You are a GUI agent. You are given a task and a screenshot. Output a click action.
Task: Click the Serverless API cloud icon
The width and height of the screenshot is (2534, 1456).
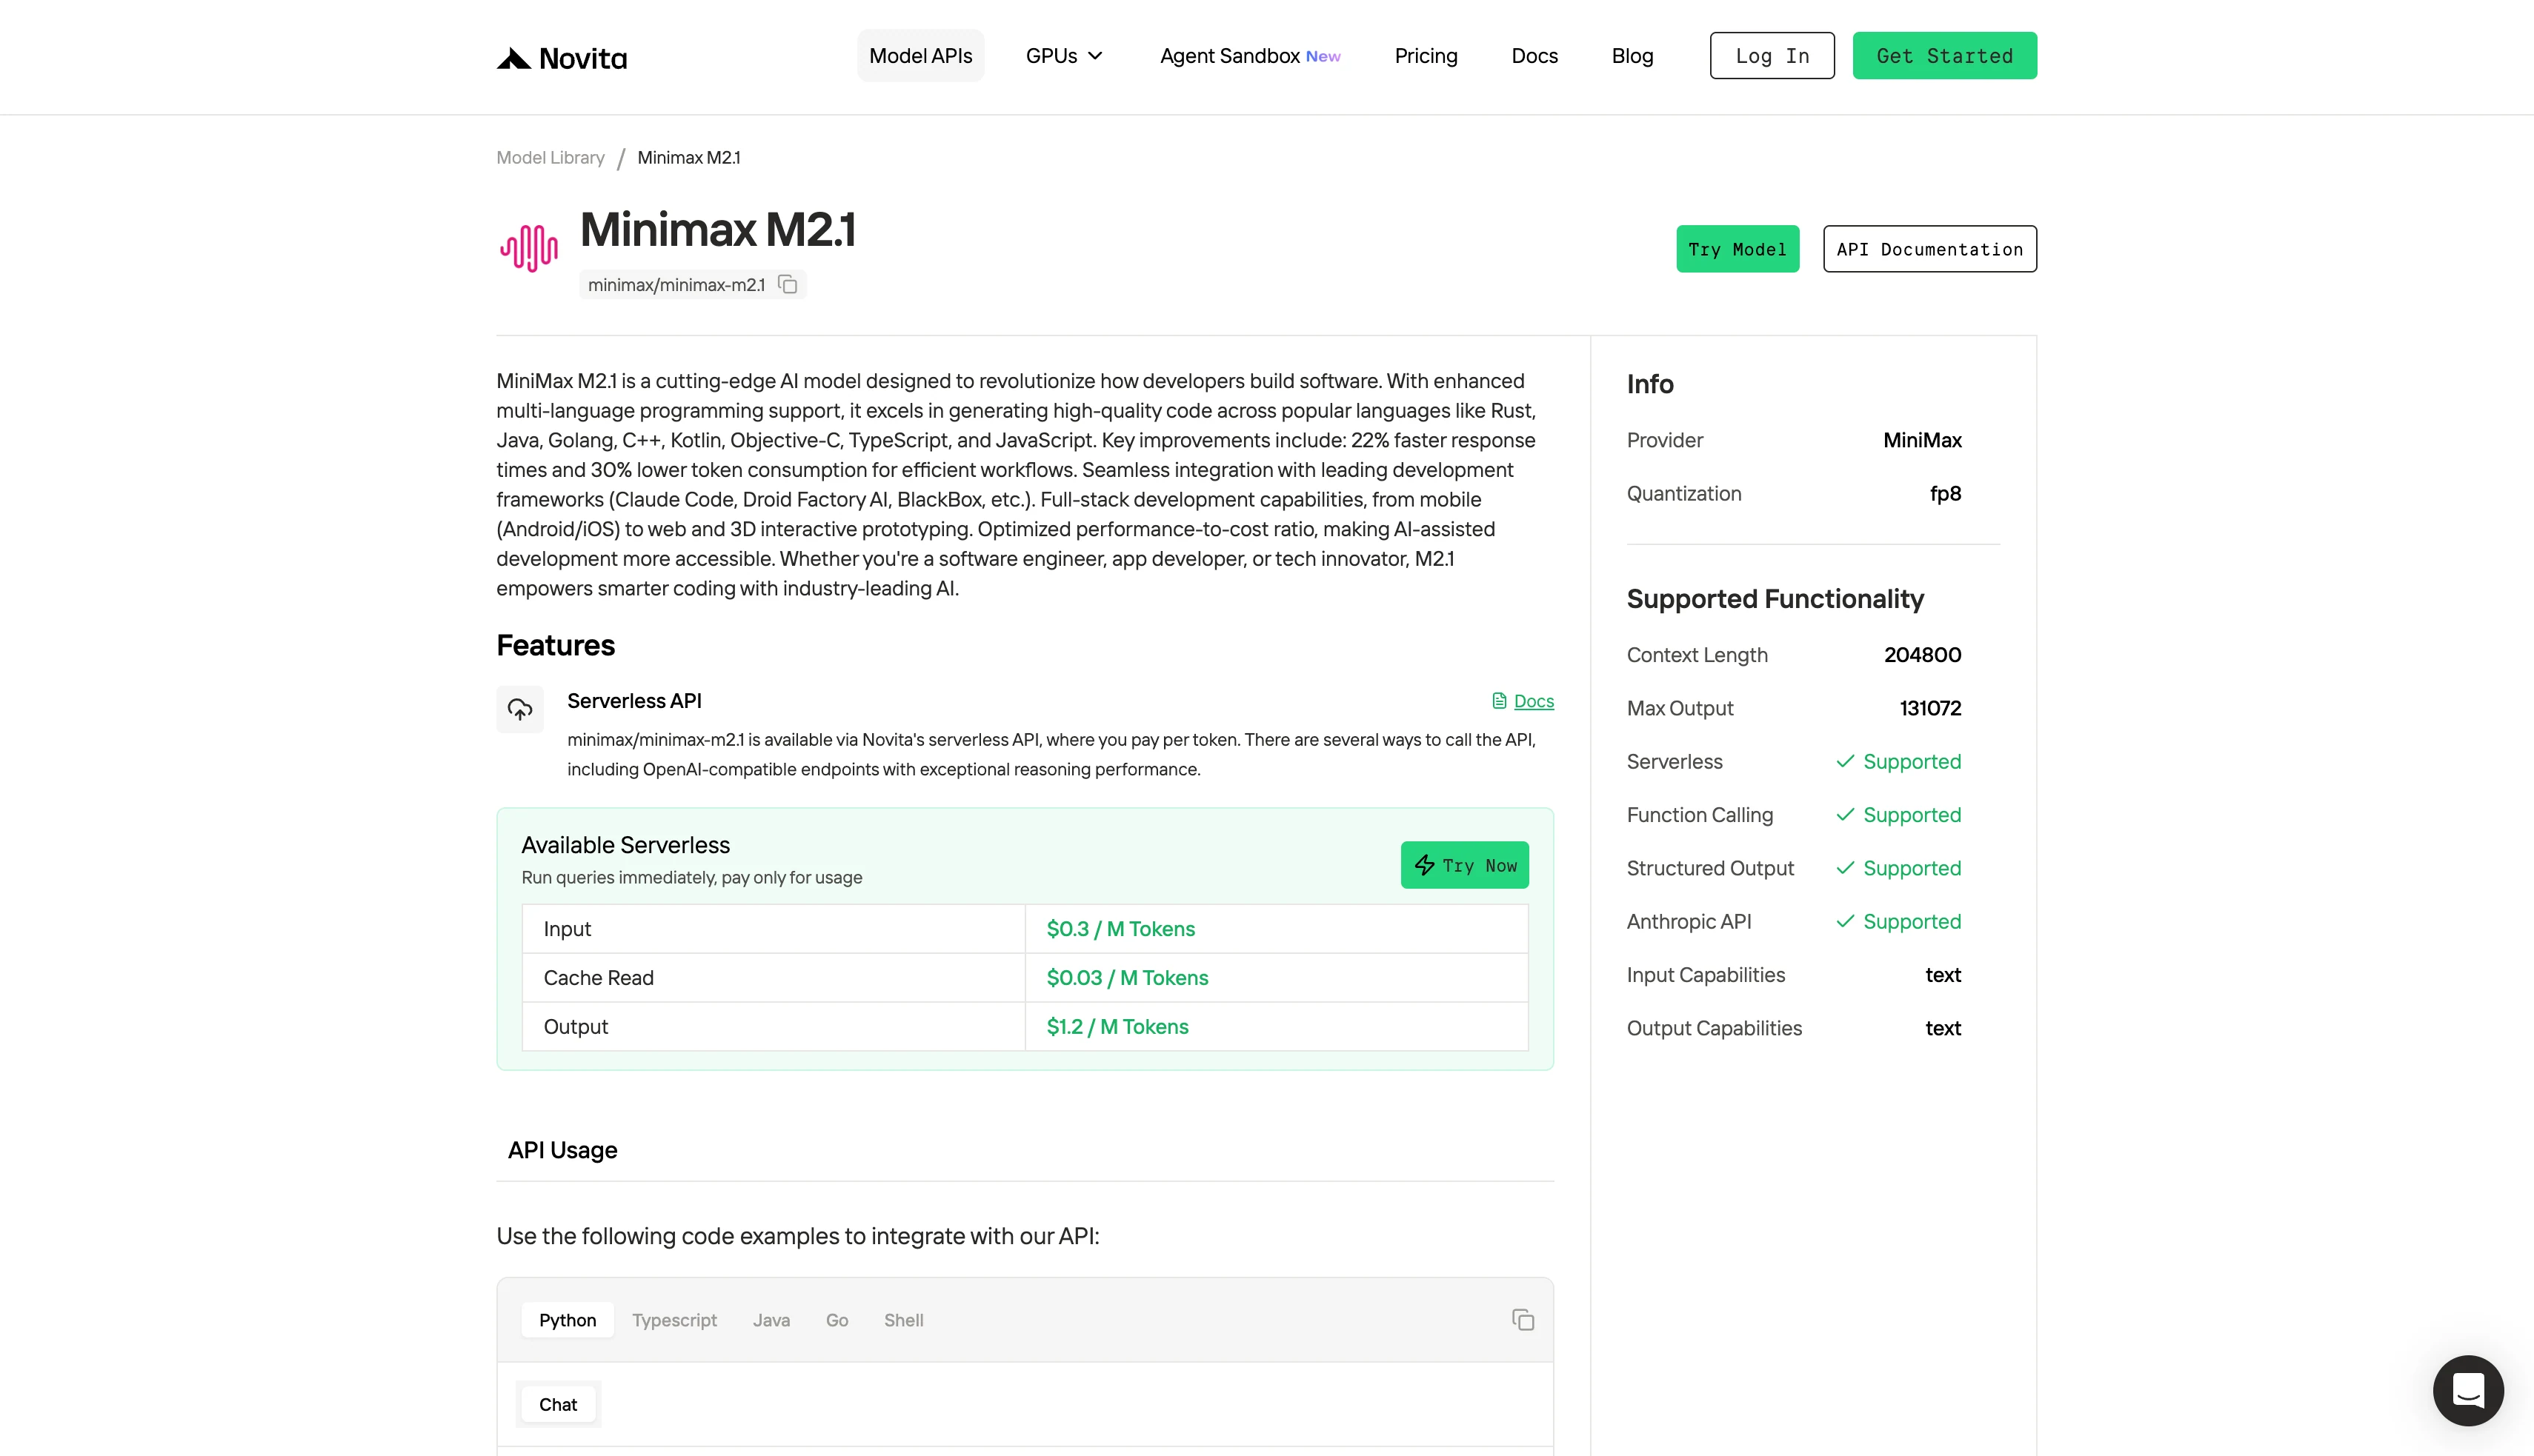click(x=520, y=709)
